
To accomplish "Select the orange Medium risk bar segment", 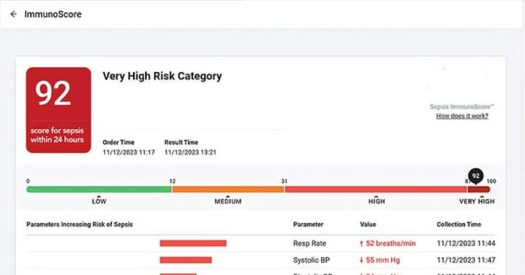I will [228, 189].
